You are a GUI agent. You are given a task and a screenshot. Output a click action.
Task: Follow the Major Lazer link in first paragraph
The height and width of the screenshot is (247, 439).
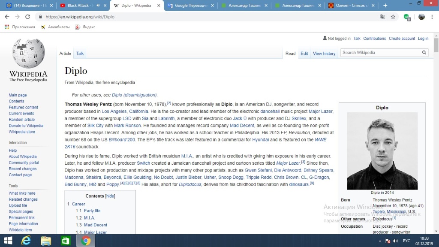pos(320,111)
